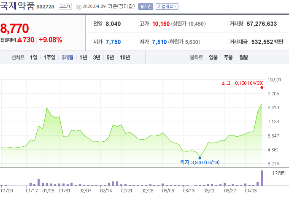Click the red up-triangle change icon
Image resolution: width=289 pixels, height=197 pixels.
(19, 40)
